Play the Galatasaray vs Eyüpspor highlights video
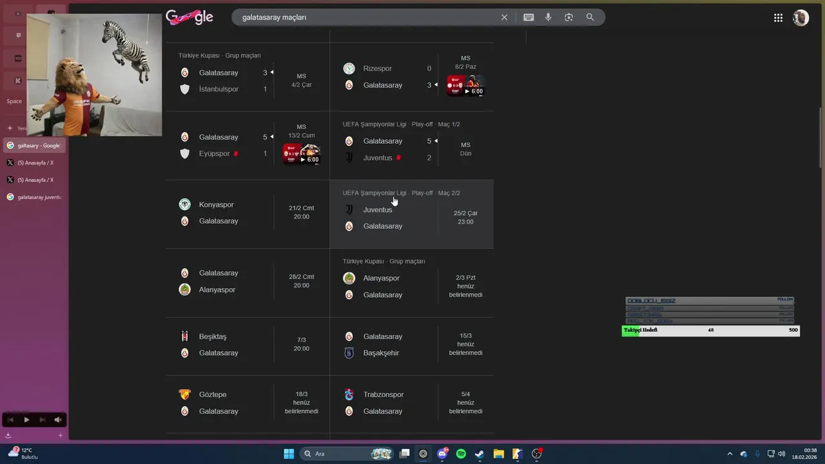The height and width of the screenshot is (464, 825). click(301, 153)
